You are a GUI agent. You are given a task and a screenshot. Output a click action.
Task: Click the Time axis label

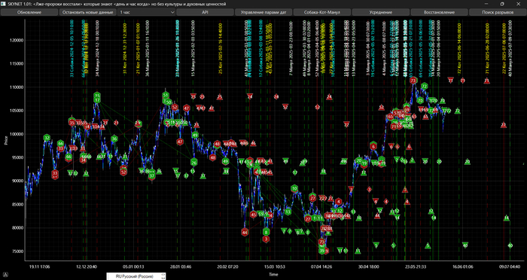[x=273, y=274]
